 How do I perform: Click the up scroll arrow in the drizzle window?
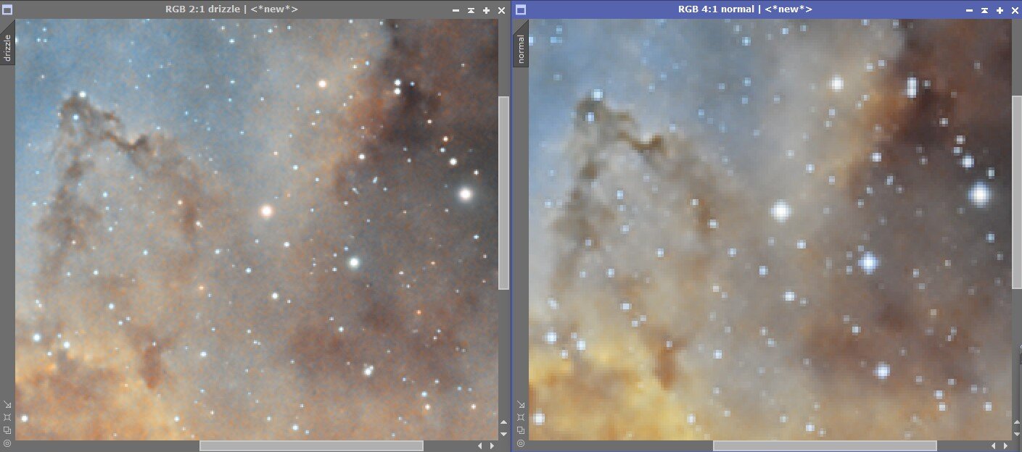click(x=503, y=422)
